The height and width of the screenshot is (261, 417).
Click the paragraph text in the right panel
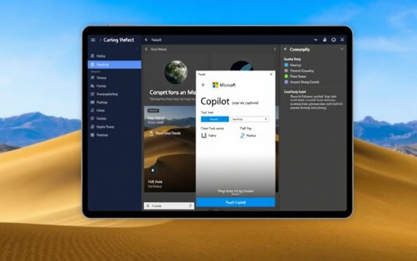click(x=316, y=102)
